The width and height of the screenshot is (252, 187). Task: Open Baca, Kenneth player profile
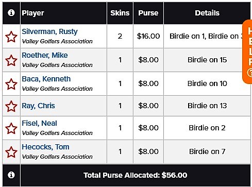point(46,79)
